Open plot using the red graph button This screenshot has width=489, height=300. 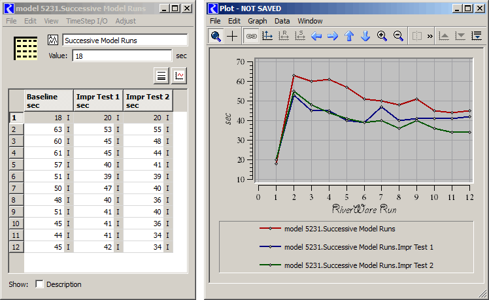point(179,76)
